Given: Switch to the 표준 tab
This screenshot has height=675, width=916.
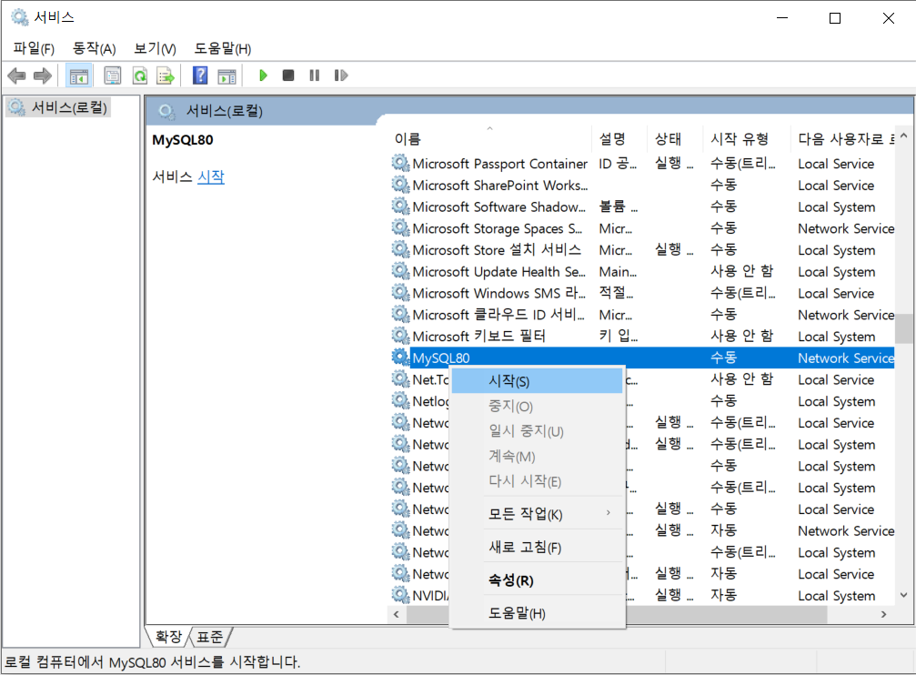Looking at the screenshot, I should click(210, 637).
